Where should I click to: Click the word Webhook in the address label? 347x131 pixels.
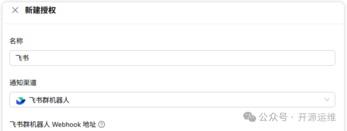[x=66, y=124]
